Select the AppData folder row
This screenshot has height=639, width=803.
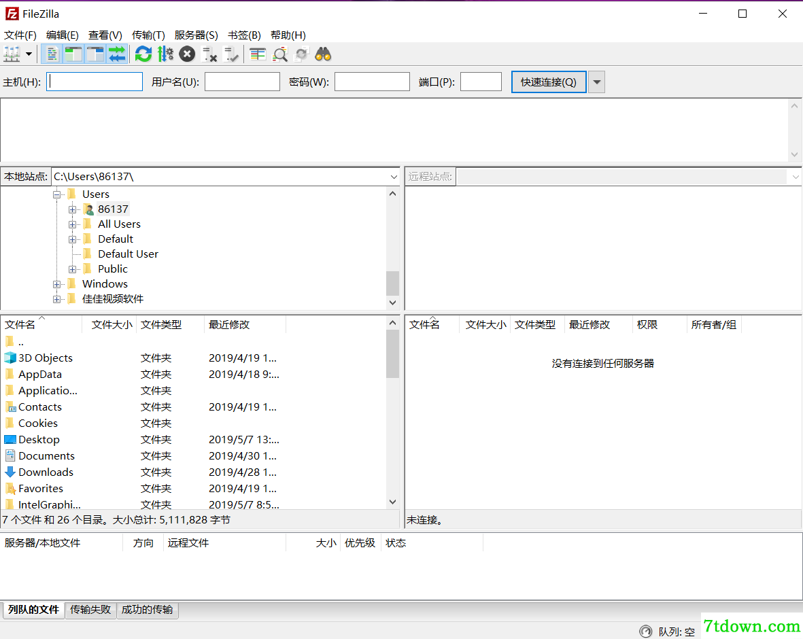pyautogui.click(x=194, y=375)
